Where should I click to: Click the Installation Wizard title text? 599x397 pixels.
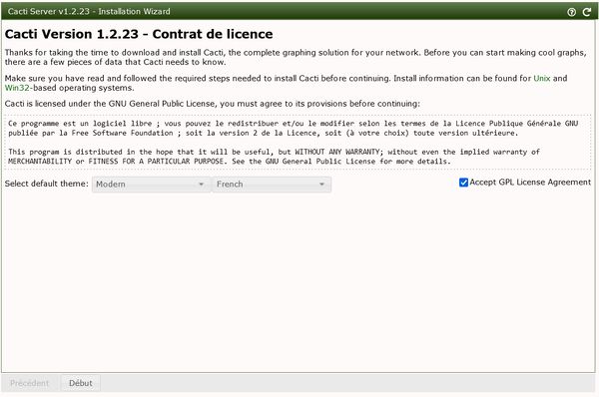pyautogui.click(x=89, y=11)
